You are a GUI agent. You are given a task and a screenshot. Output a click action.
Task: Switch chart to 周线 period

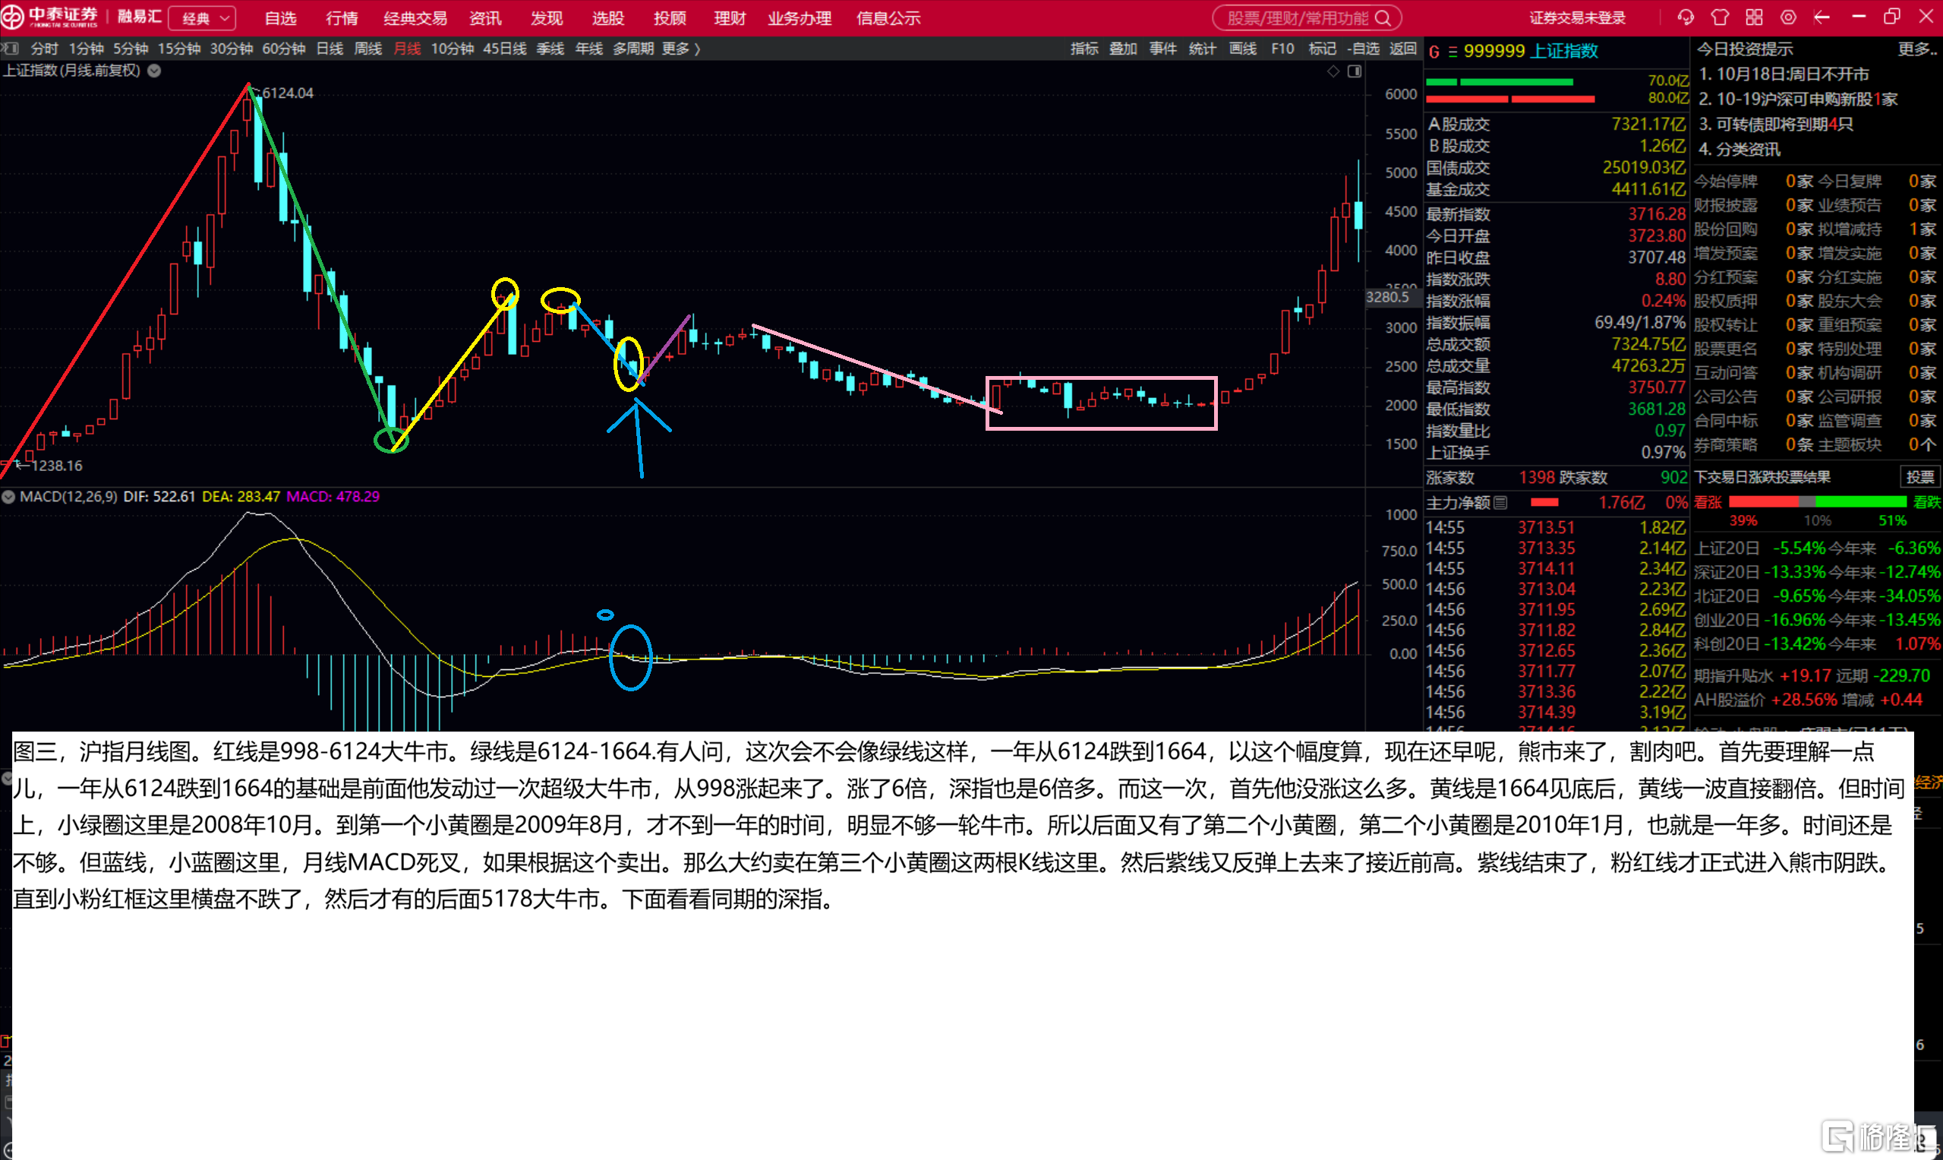tap(368, 49)
